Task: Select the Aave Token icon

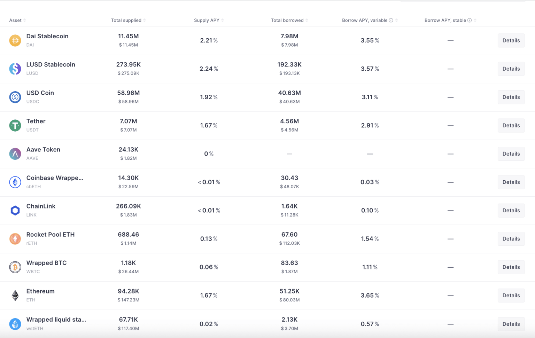Action: [x=15, y=154]
